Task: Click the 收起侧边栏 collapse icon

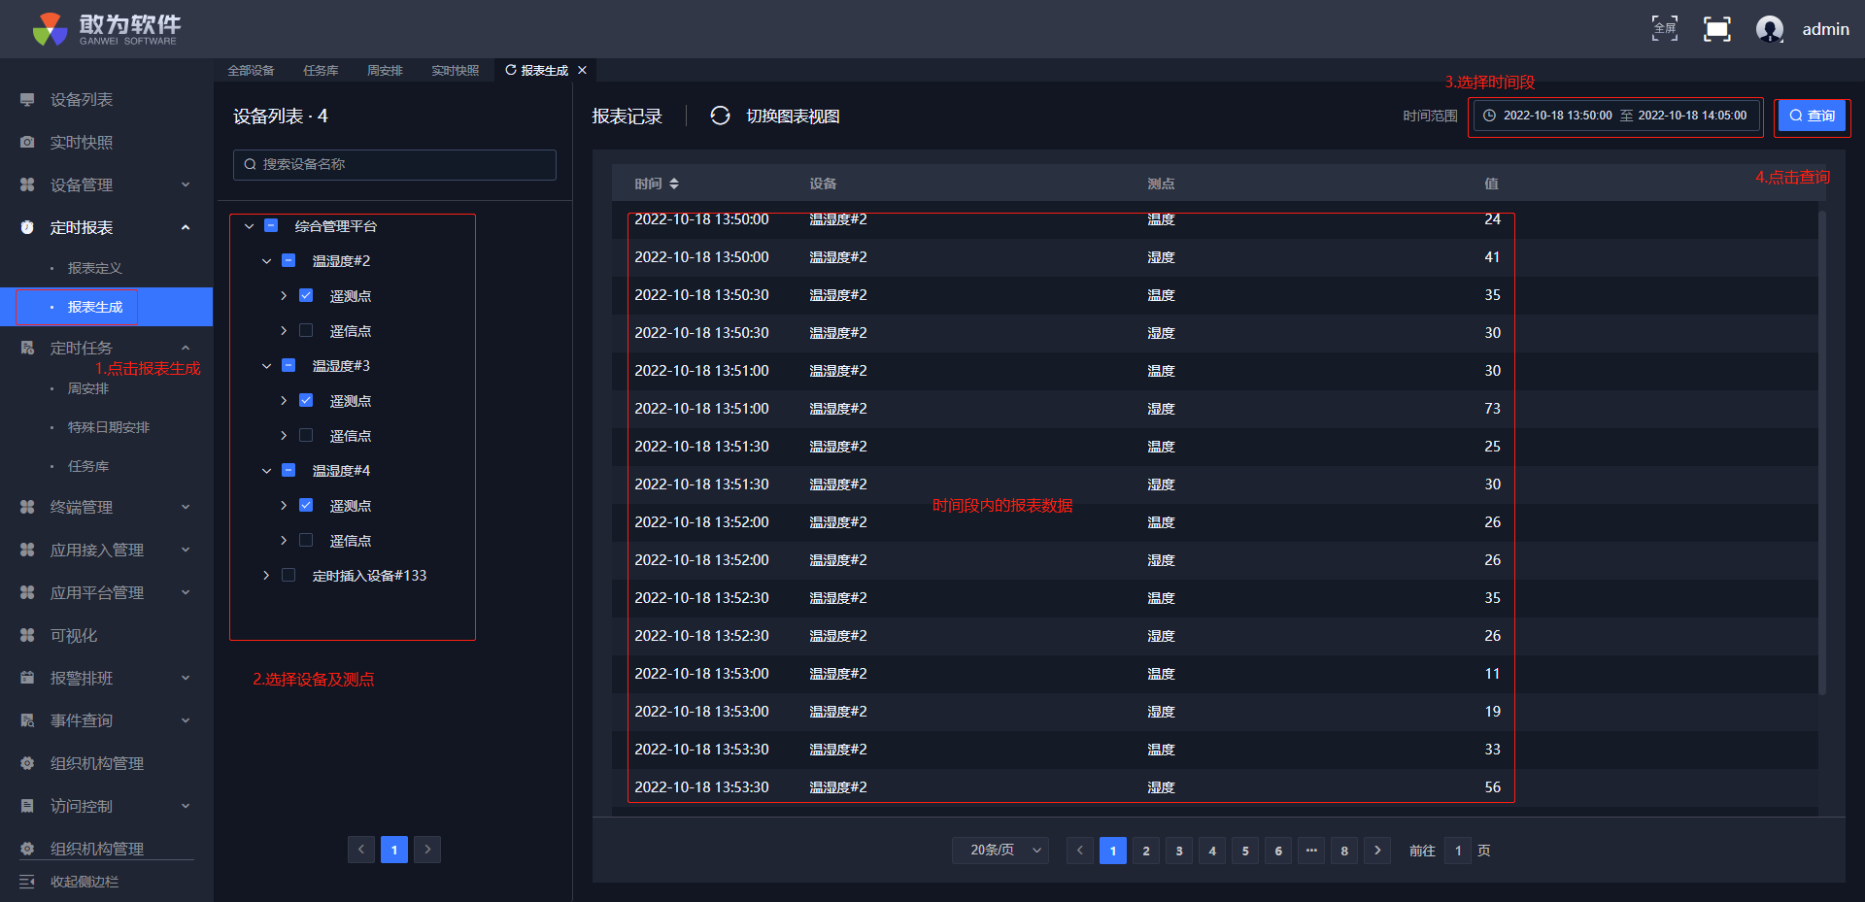Action: click(27, 882)
